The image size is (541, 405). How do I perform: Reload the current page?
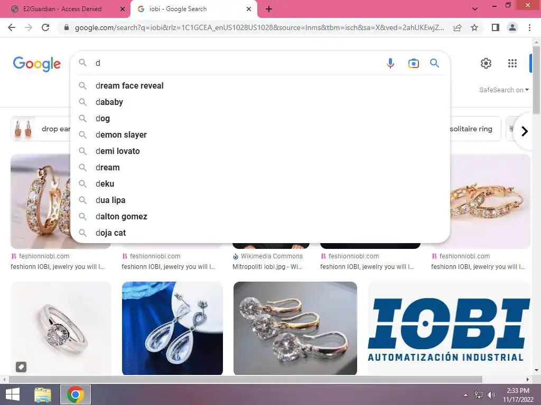(x=45, y=27)
